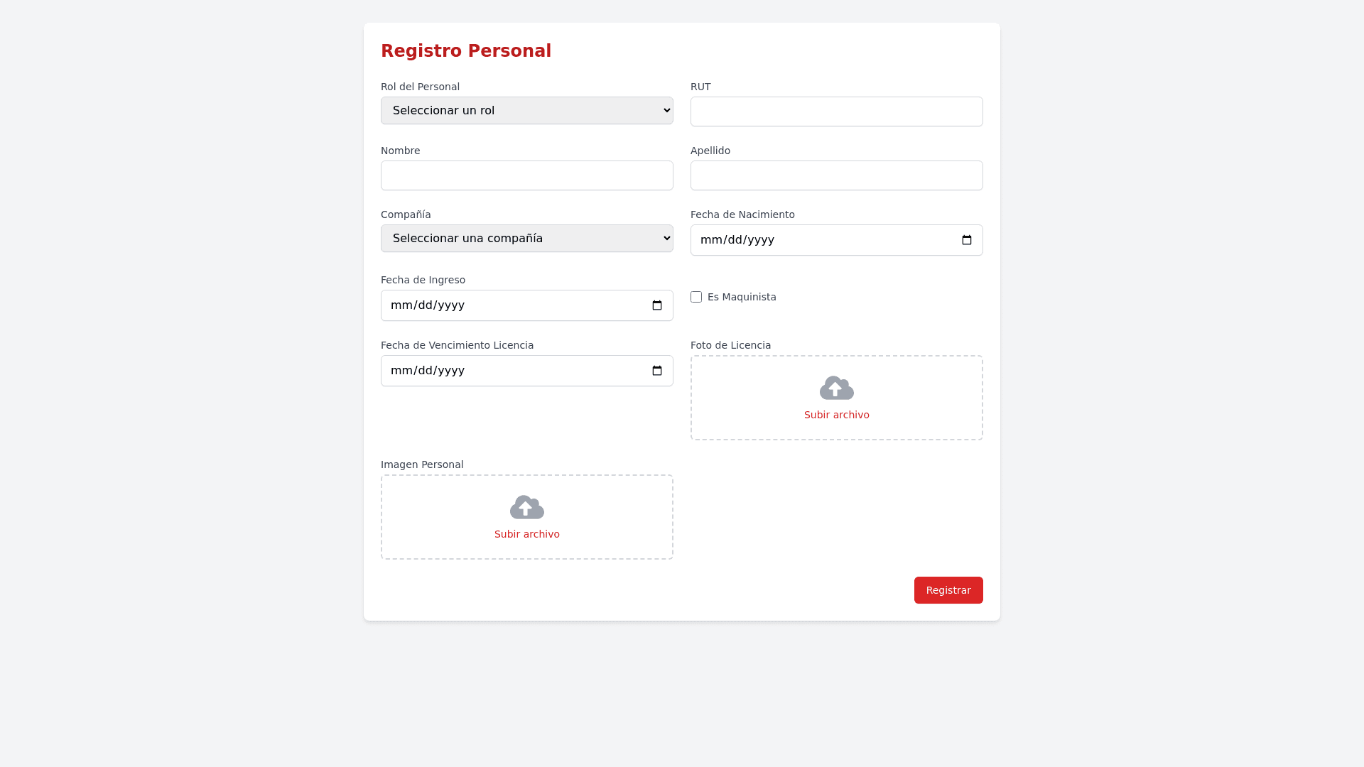
Task: Open the Compañía selection dropdown
Action: pos(526,239)
